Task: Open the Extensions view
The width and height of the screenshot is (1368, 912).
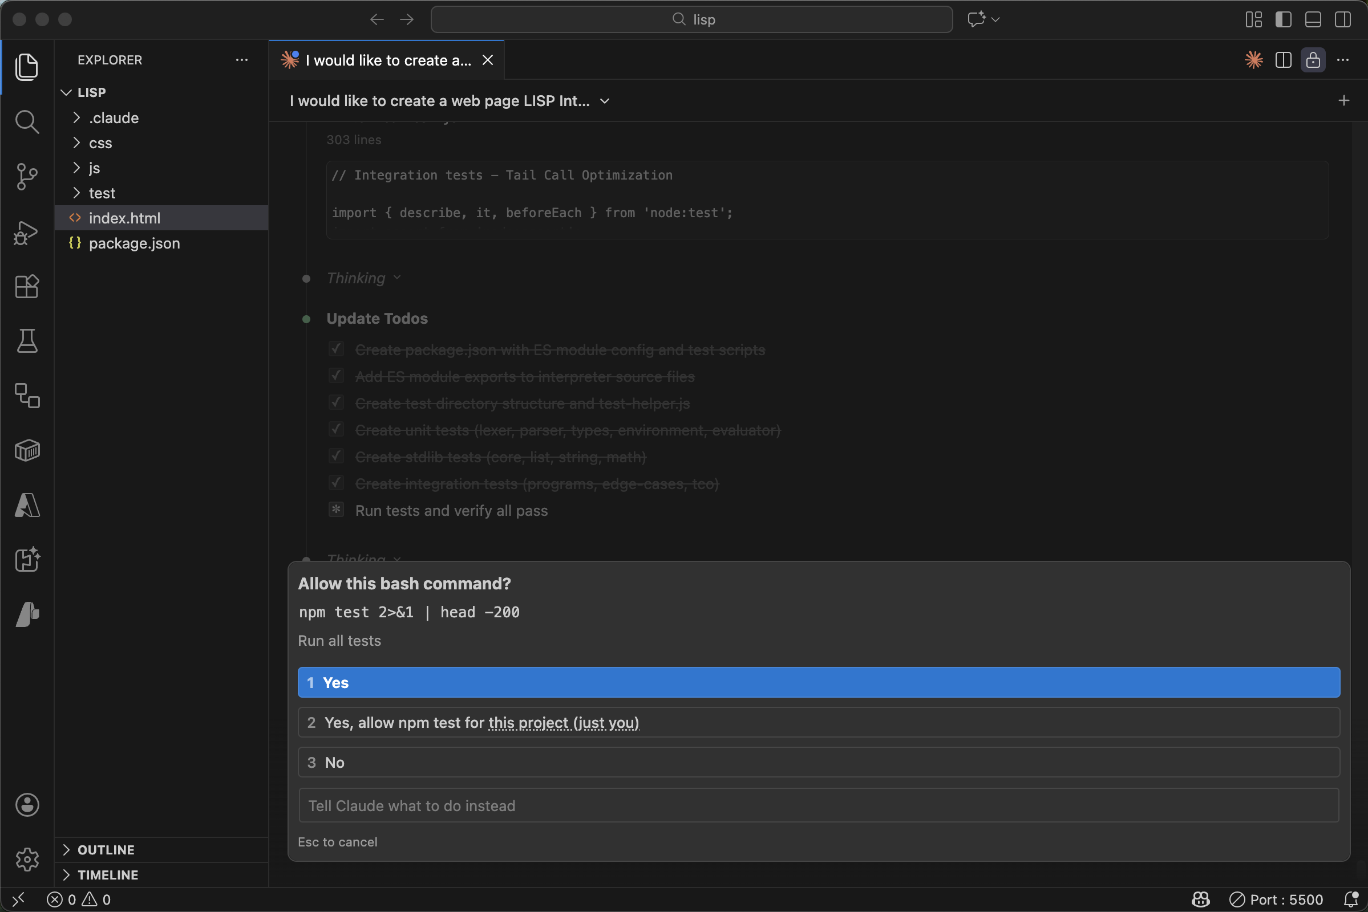Action: click(x=27, y=286)
